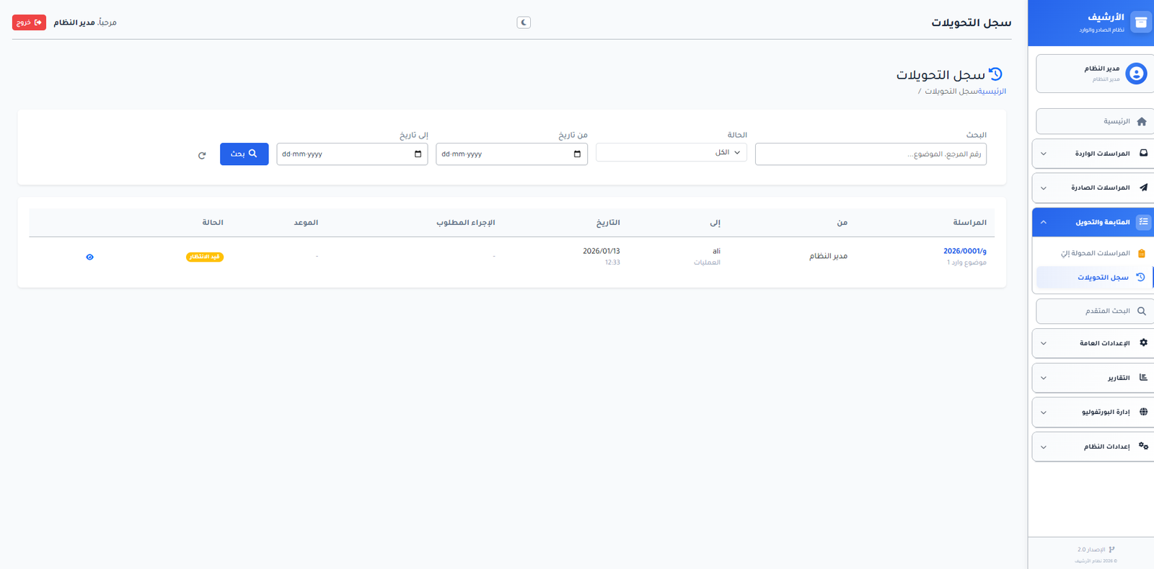Click الرئيسية breadcrumb link
This screenshot has width=1154, height=569.
point(992,92)
